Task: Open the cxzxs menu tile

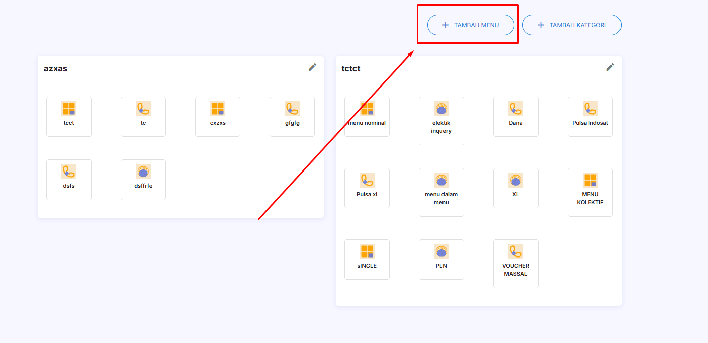Action: 218,116
